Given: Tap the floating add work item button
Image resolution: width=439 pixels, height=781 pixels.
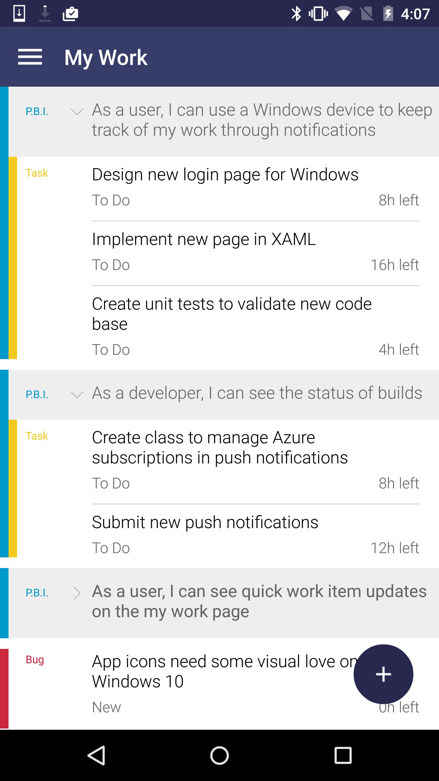Looking at the screenshot, I should (x=383, y=674).
